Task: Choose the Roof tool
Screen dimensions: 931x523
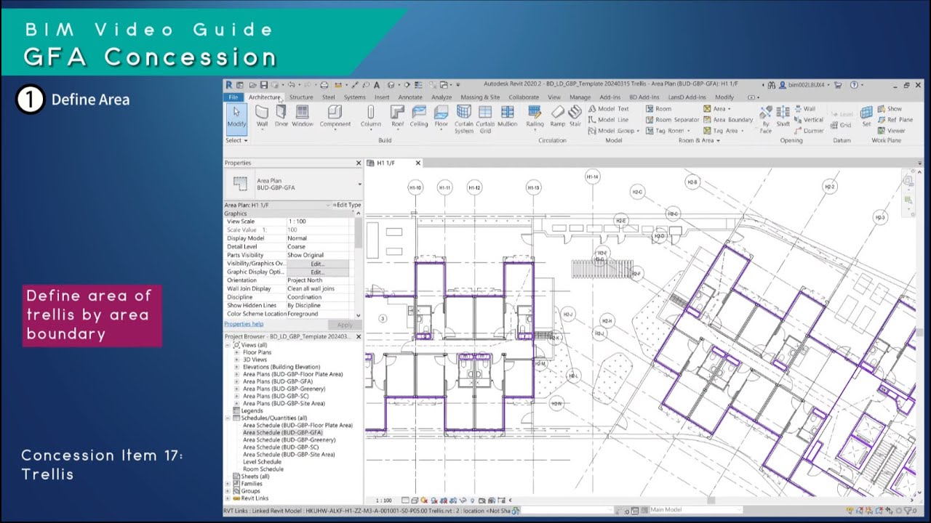Action: 397,117
